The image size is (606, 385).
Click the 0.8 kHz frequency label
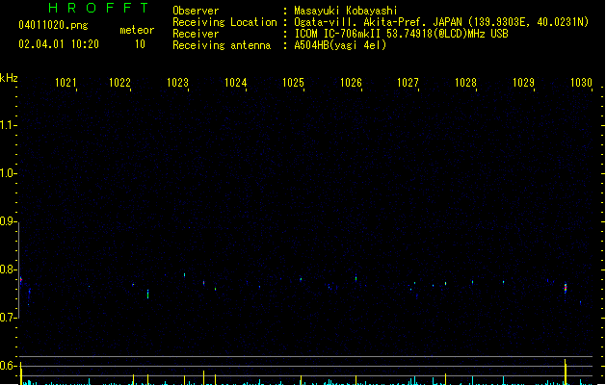[8, 269]
